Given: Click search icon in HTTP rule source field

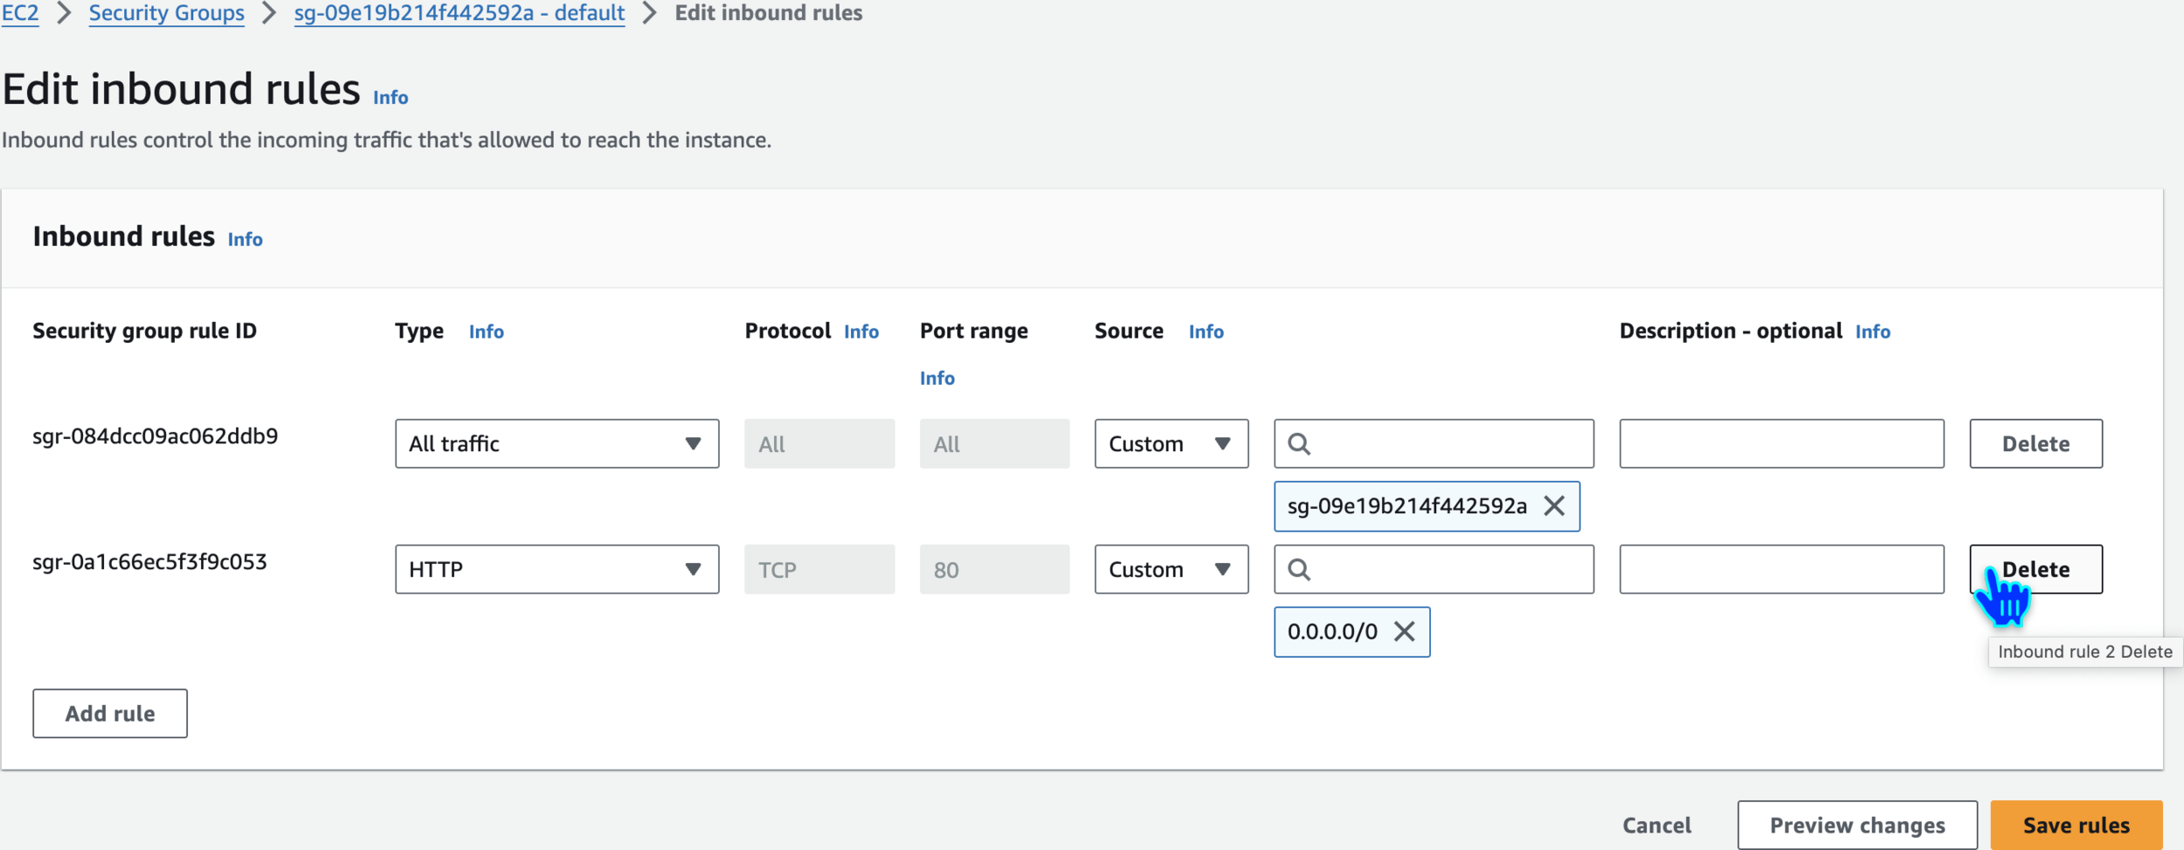Looking at the screenshot, I should (x=1299, y=570).
